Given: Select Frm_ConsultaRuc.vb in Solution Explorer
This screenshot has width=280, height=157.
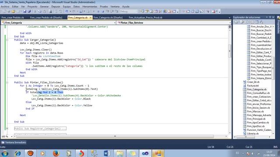Looking at the screenshot, I should pos(258,93).
